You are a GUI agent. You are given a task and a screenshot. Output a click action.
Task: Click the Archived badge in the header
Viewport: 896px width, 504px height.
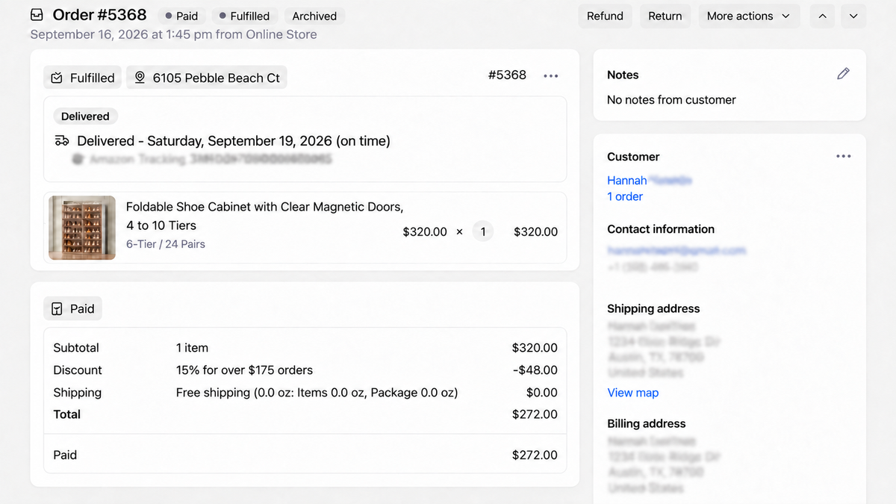click(314, 16)
